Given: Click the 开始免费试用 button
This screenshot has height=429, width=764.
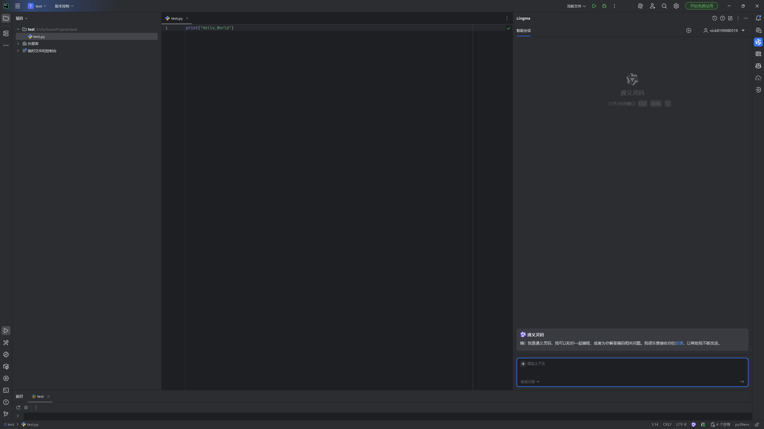Looking at the screenshot, I should tap(701, 6).
